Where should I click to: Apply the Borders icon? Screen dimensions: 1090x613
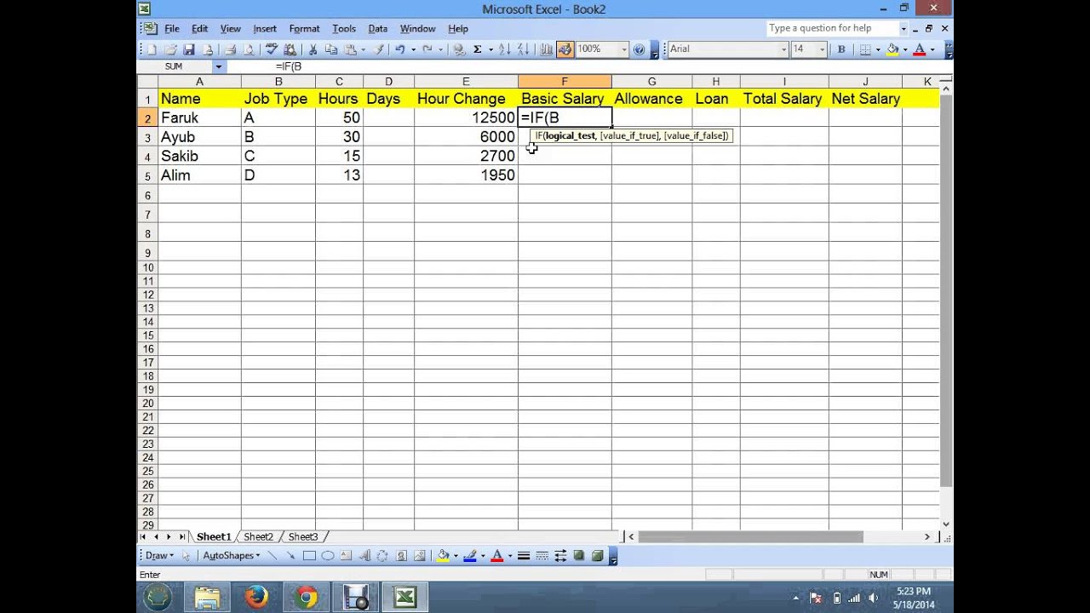click(865, 49)
